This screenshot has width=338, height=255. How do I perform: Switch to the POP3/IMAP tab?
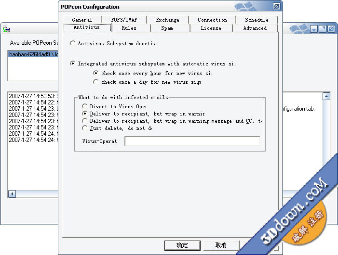(x=124, y=20)
